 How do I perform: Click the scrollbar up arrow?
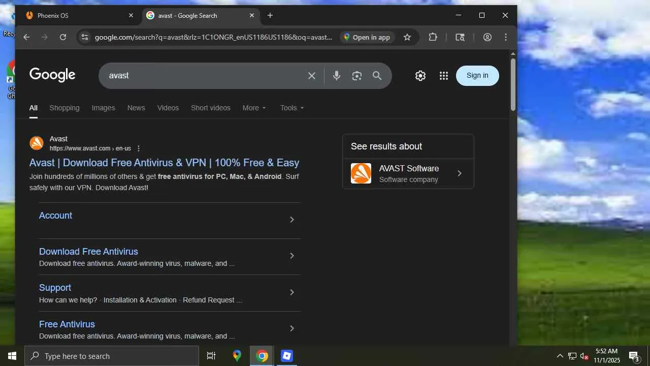point(513,53)
